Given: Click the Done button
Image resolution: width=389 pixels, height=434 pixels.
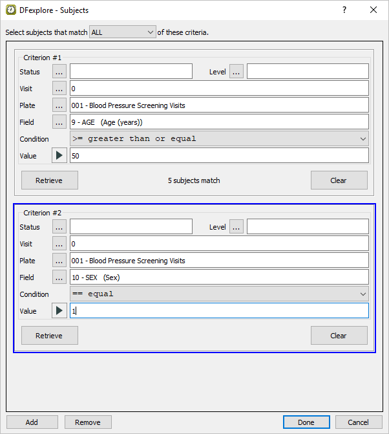Looking at the screenshot, I should [306, 422].
